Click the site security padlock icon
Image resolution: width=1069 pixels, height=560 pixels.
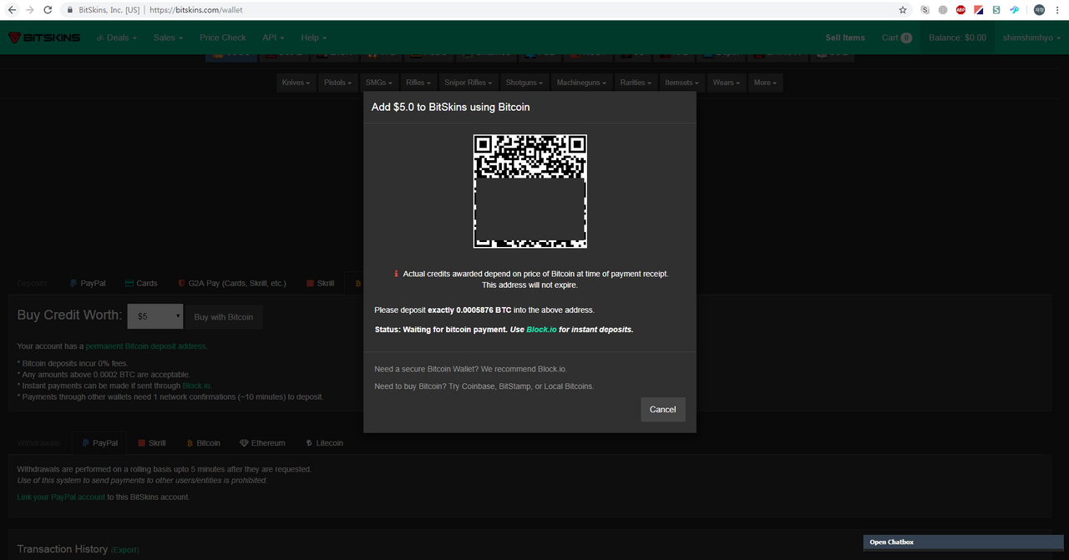coord(71,10)
